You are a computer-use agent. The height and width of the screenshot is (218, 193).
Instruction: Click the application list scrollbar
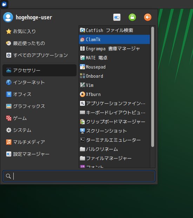153,87
